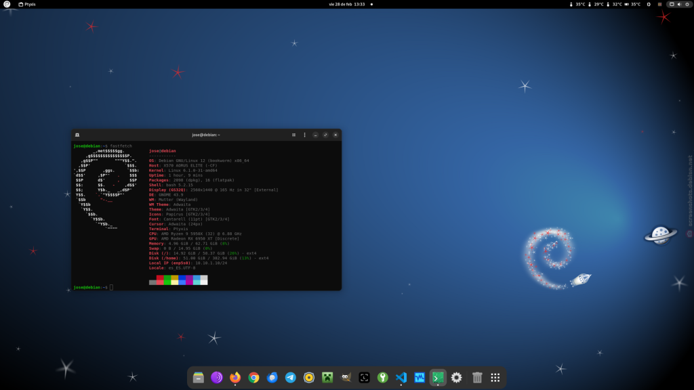Open the system monitor dock icon
Screen dimensions: 694x390
(420, 378)
